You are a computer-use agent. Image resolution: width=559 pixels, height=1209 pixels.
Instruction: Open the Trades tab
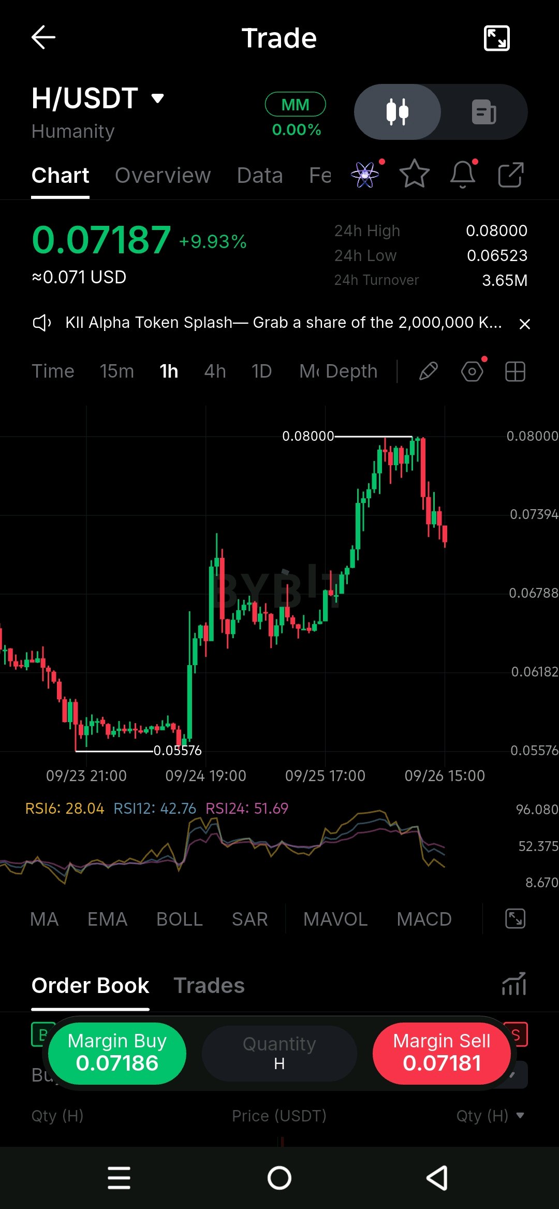(x=209, y=986)
